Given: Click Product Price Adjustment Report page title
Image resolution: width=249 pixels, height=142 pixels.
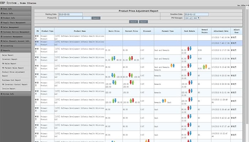Looking at the screenshot, I should (x=138, y=11).
